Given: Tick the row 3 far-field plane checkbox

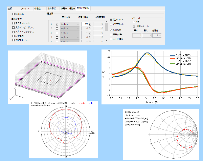Looking at the screenshot, I should click(x=57, y=33).
